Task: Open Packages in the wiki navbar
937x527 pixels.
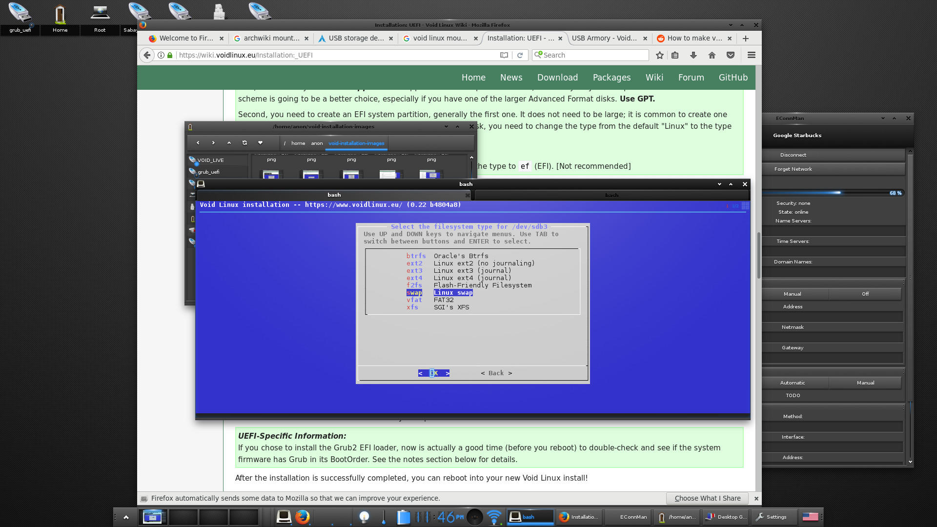Action: click(611, 78)
